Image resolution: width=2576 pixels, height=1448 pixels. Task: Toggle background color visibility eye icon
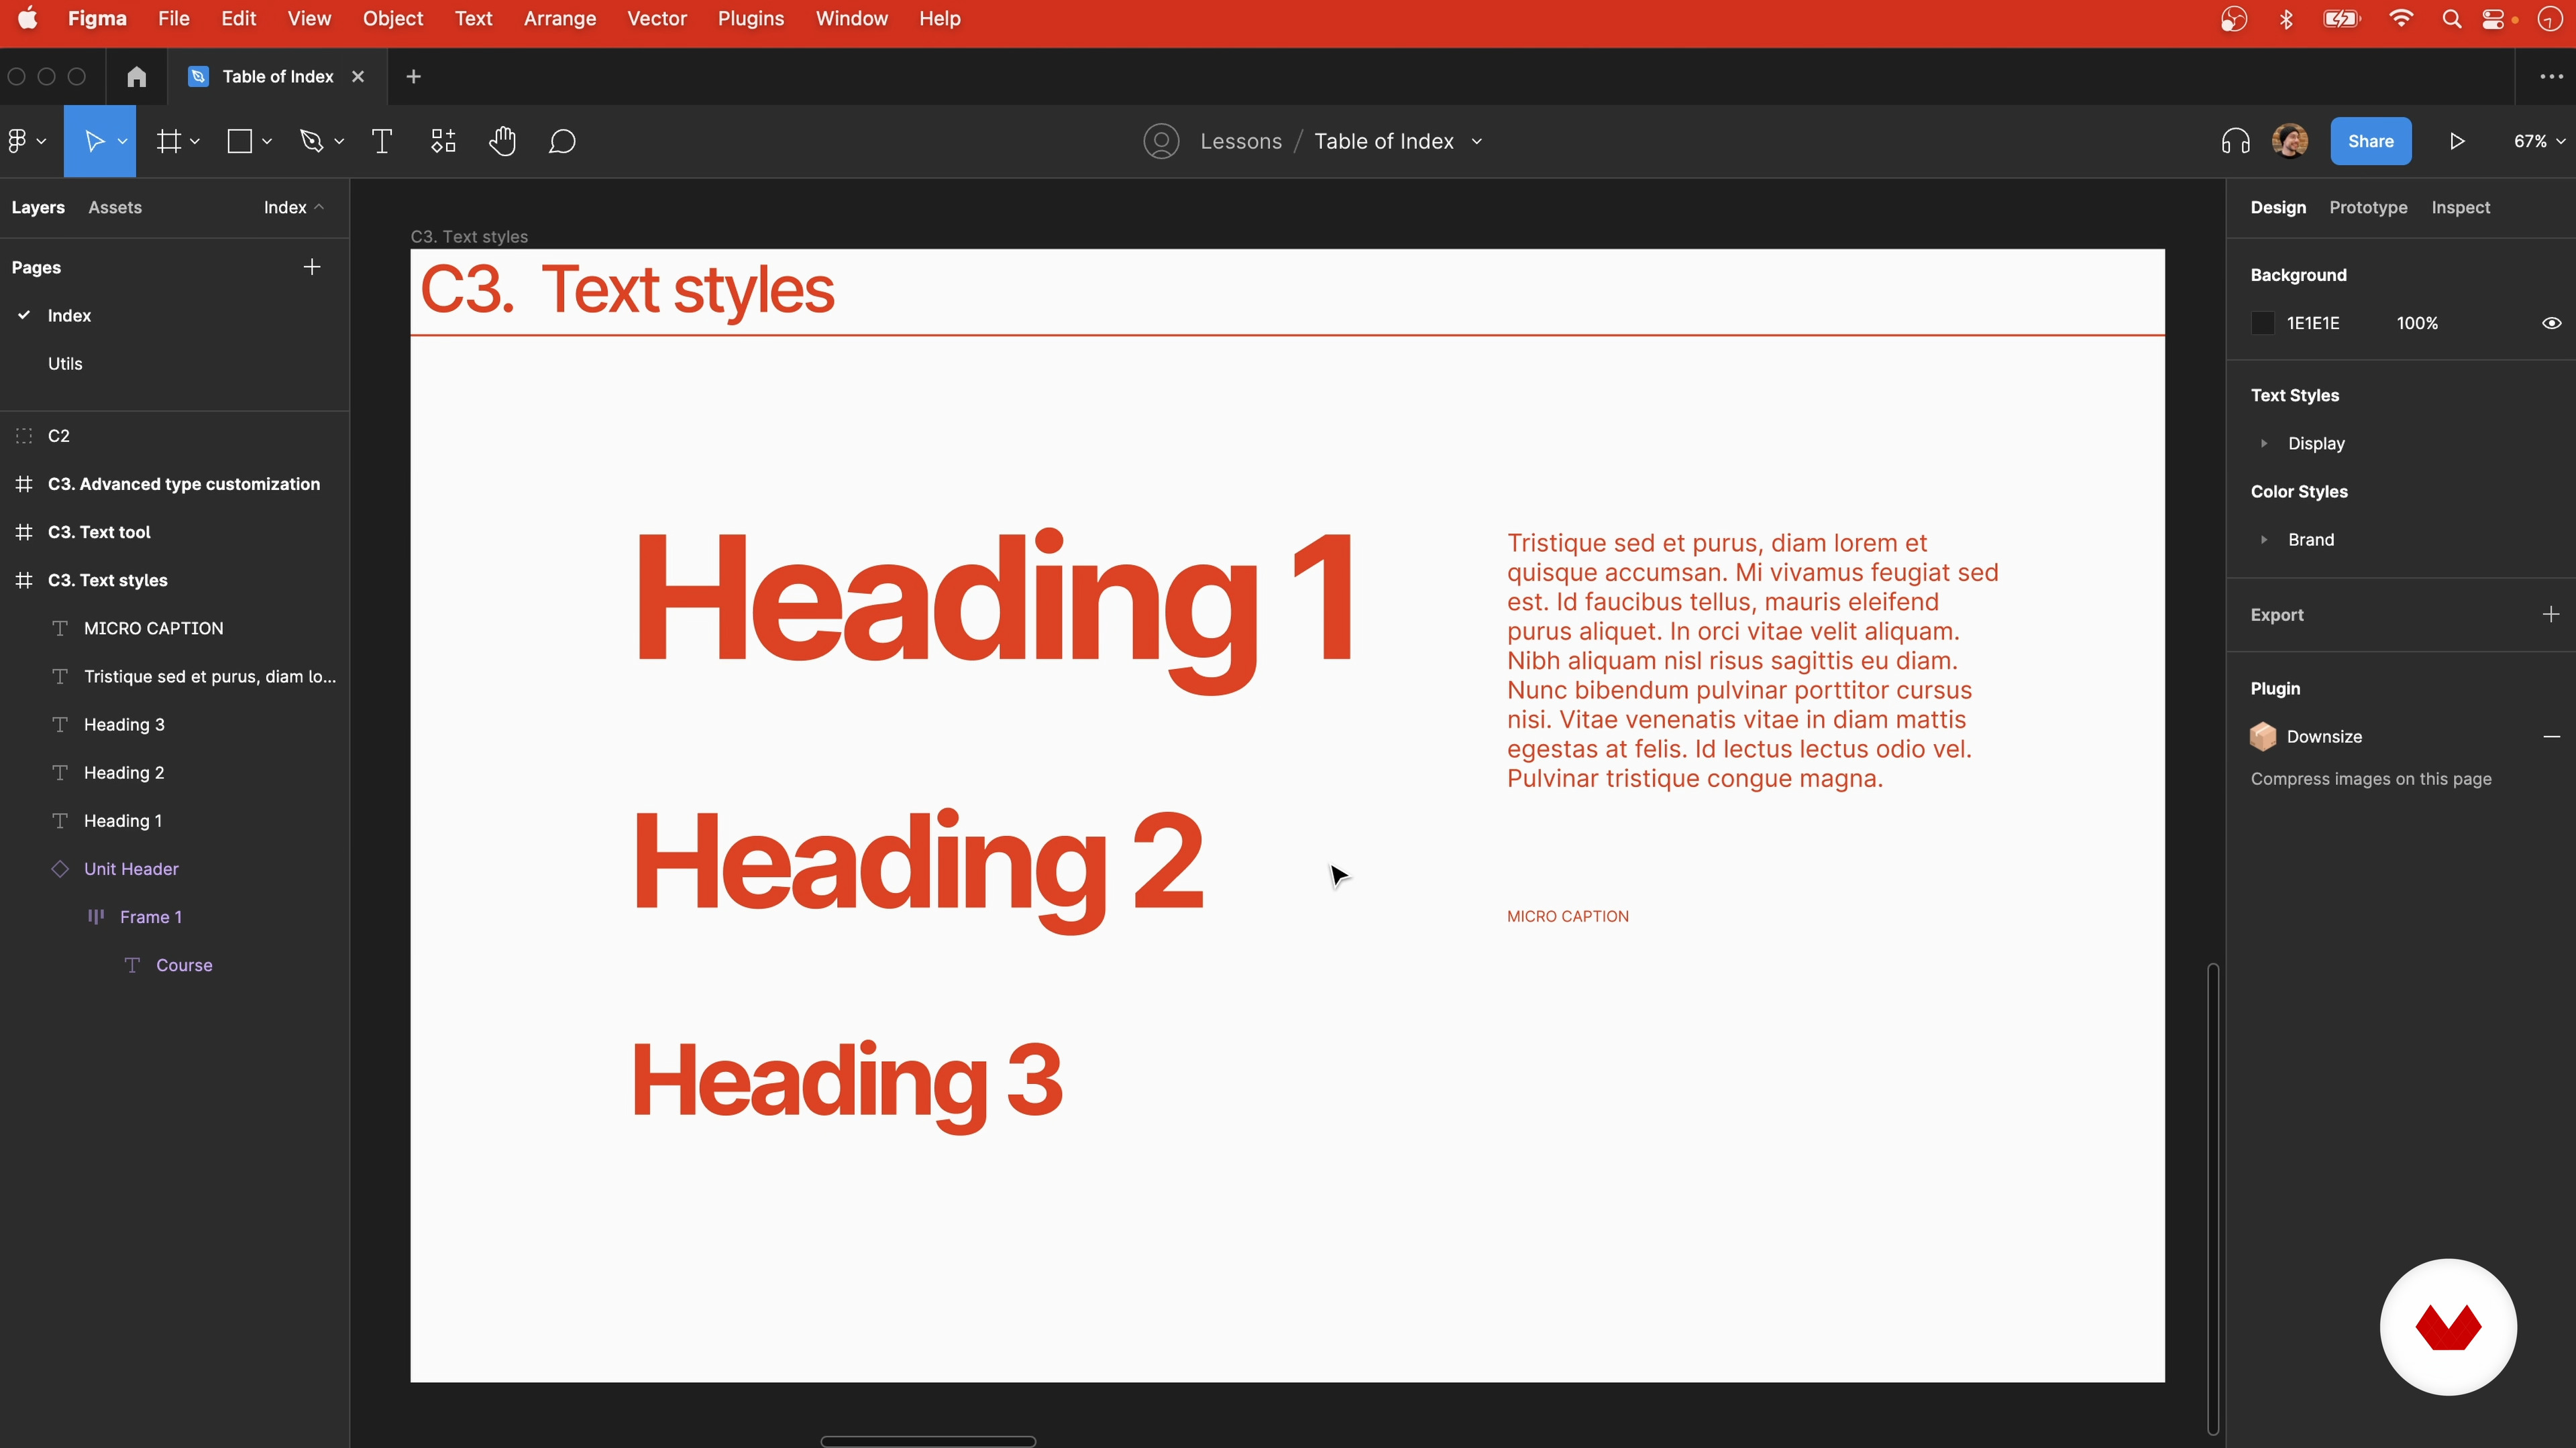click(x=2551, y=322)
